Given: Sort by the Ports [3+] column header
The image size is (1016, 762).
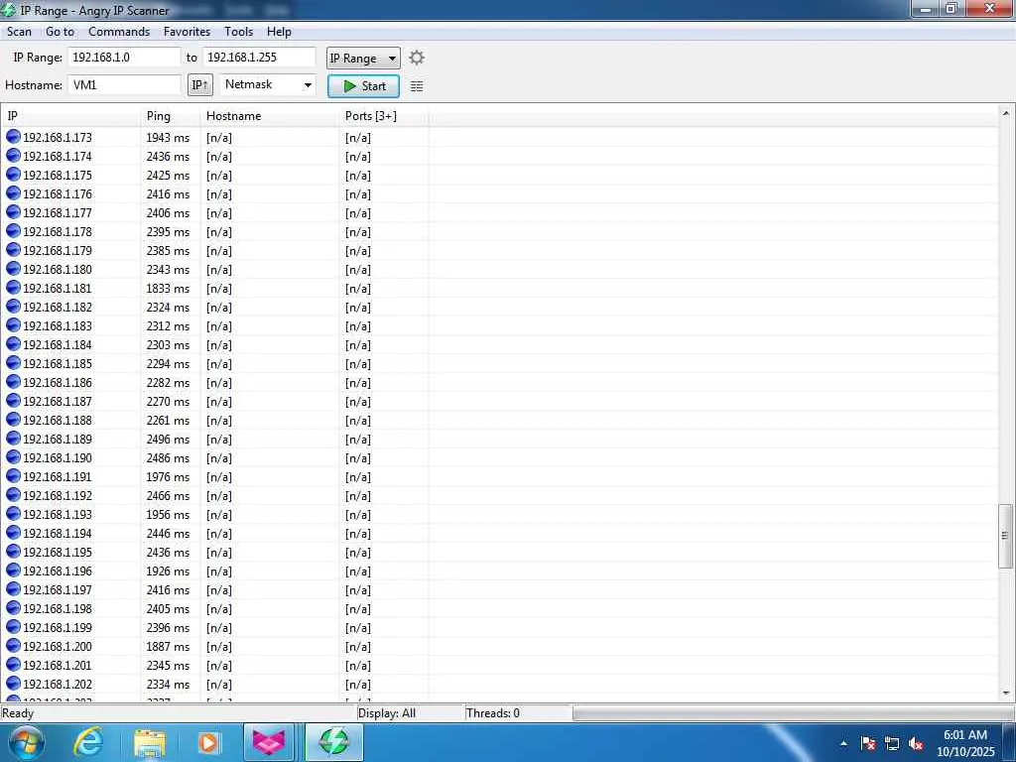Looking at the screenshot, I should 384,116.
